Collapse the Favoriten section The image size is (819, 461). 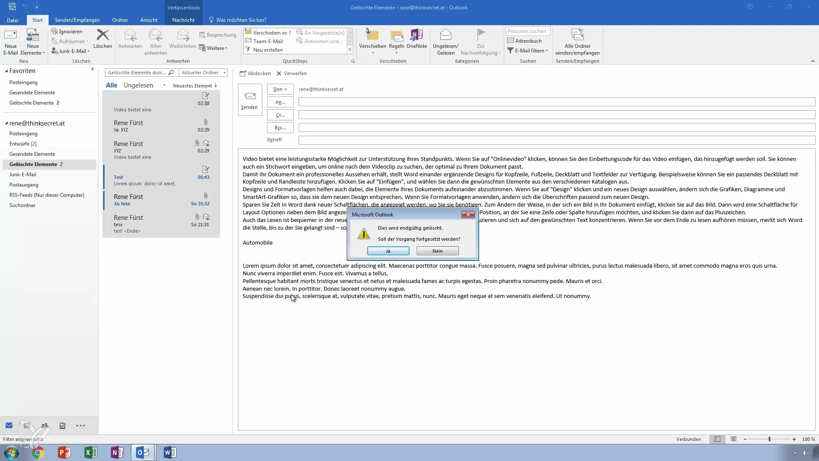pos(6,71)
